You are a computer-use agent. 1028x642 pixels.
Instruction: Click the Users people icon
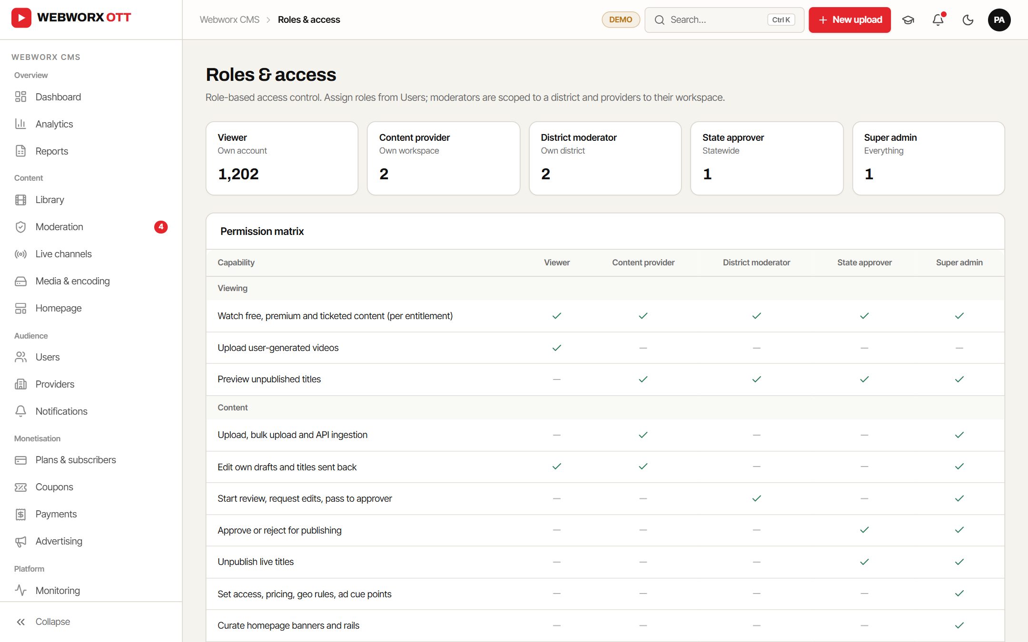20,357
